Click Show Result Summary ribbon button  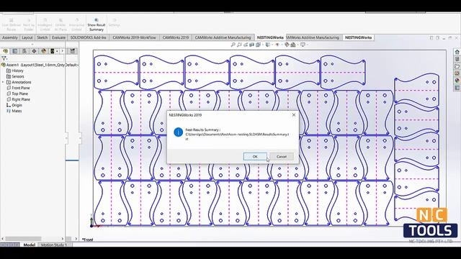[x=96, y=24]
